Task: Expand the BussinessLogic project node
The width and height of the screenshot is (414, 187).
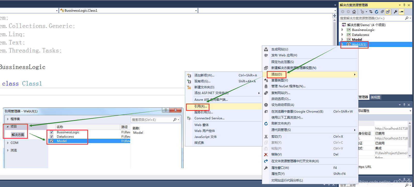Action: (342, 30)
